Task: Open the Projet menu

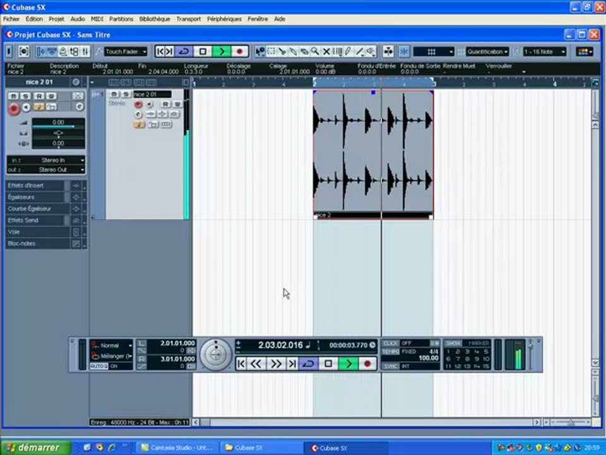Action: [x=56, y=19]
